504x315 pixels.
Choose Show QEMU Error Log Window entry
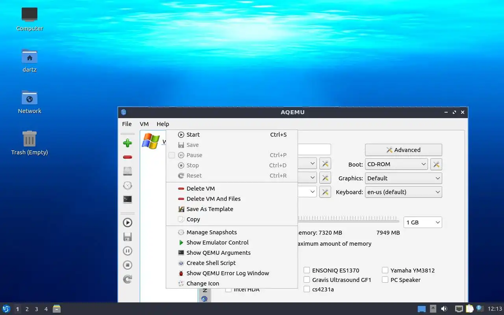[232, 273]
